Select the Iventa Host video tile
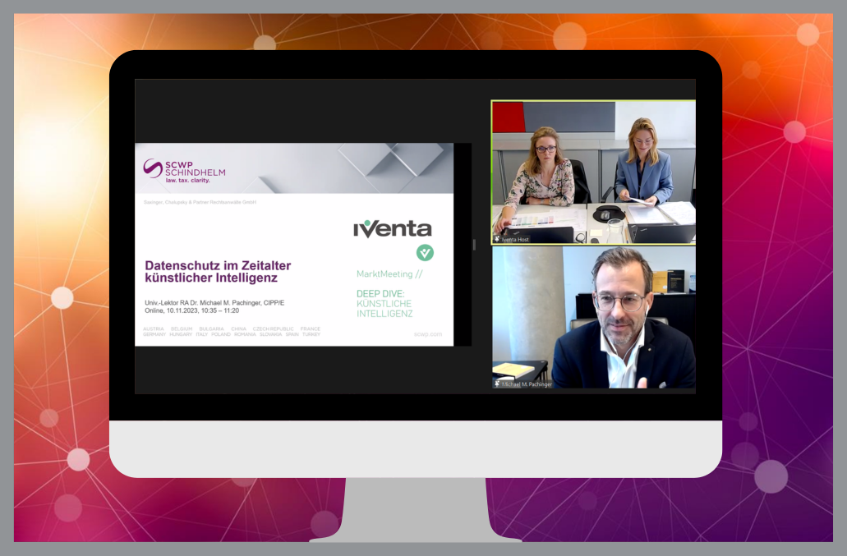Viewport: 847px width, 556px height. click(594, 172)
